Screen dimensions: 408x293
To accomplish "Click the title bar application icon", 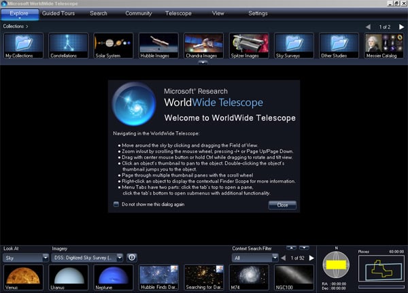I will coord(3,3).
